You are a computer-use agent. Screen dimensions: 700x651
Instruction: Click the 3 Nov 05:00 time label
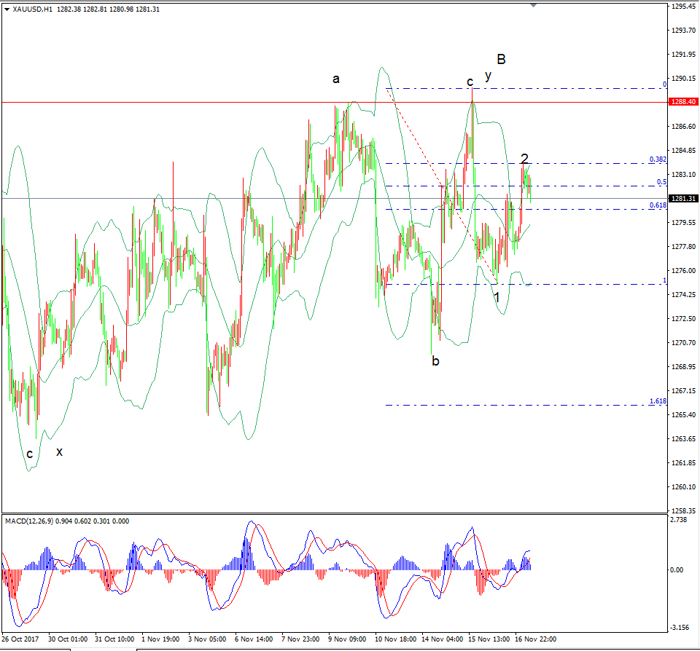tap(207, 639)
